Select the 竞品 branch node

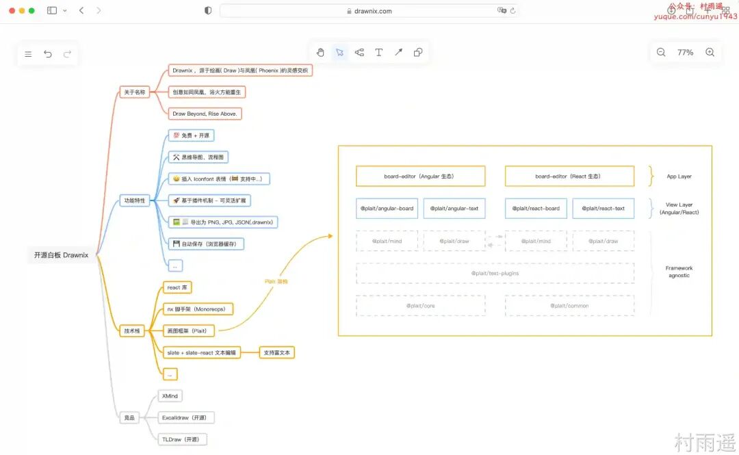tap(129, 418)
